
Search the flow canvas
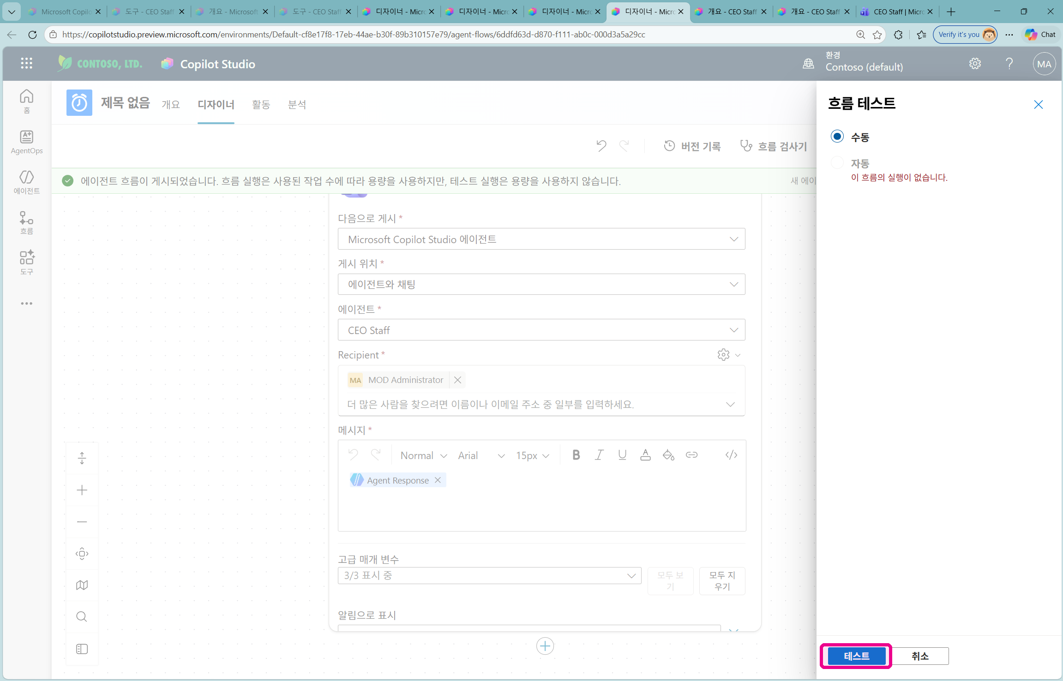click(82, 617)
